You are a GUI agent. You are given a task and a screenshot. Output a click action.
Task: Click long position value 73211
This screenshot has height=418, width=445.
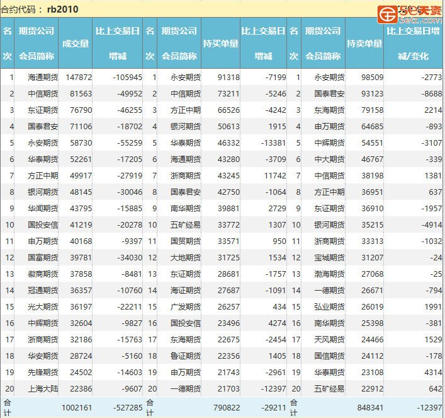[228, 94]
